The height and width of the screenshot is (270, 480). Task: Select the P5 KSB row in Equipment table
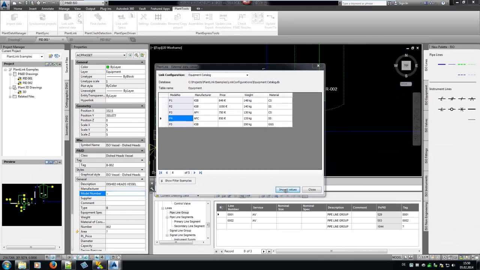click(225, 124)
